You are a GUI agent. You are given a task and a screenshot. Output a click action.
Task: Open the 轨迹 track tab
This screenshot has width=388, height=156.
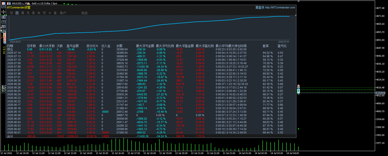tap(84, 13)
